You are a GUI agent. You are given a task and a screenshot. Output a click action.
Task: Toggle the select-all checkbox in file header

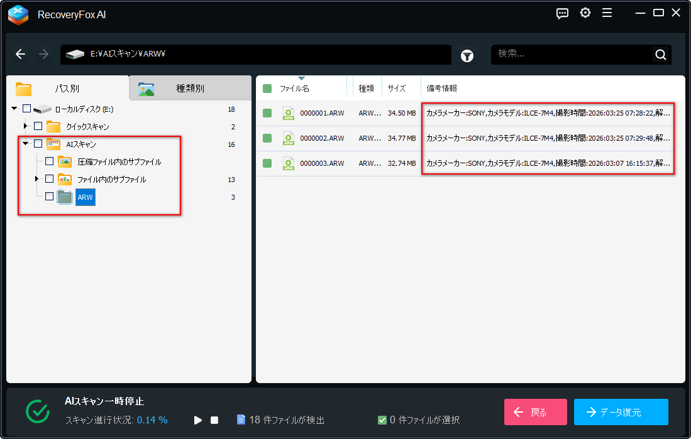coord(267,89)
